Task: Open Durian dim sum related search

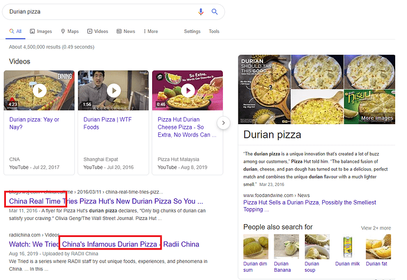Action: point(255,254)
